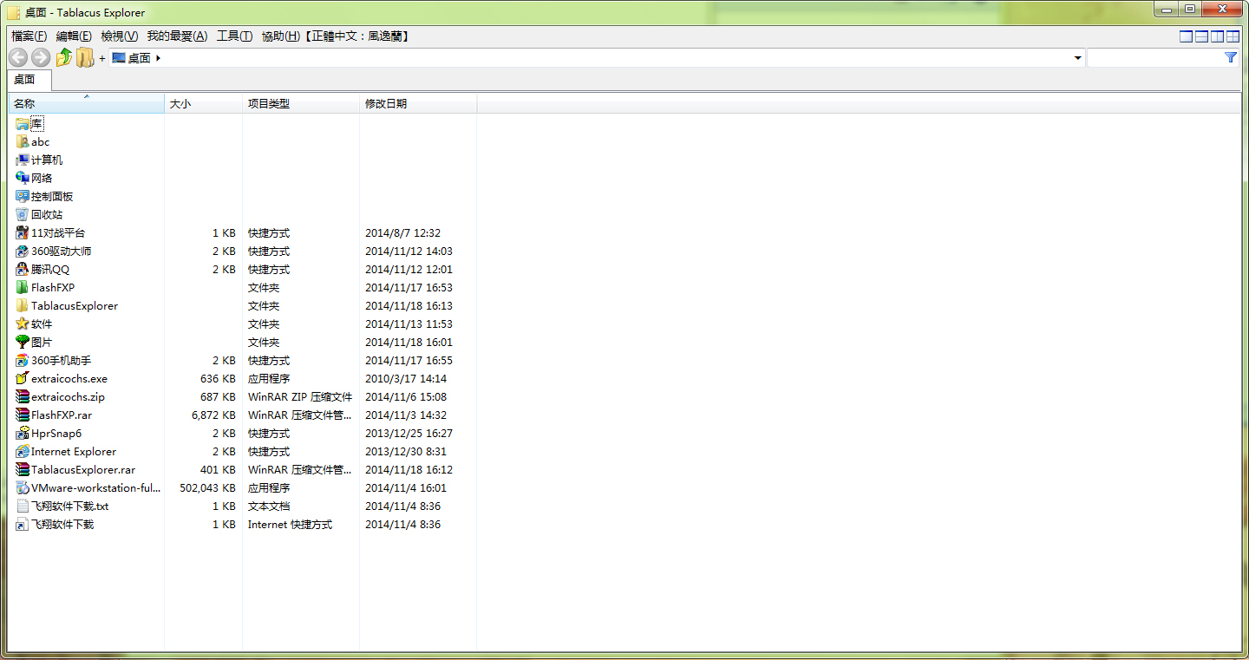Switch to horizontal split two-pane layout
The height and width of the screenshot is (660, 1249).
(1201, 36)
